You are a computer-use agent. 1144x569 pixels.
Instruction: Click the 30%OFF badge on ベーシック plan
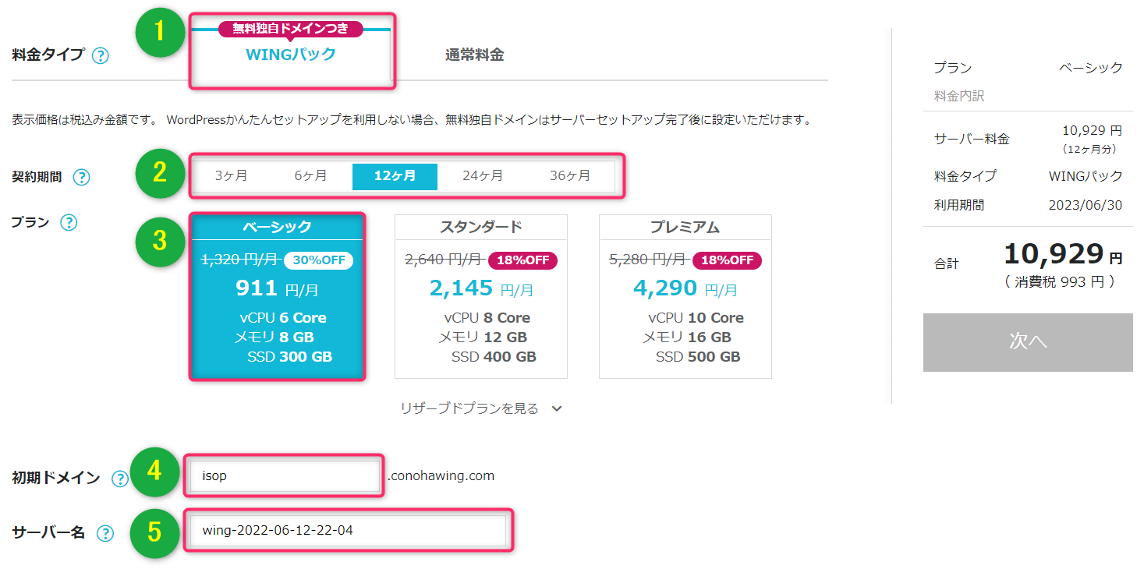(x=318, y=260)
